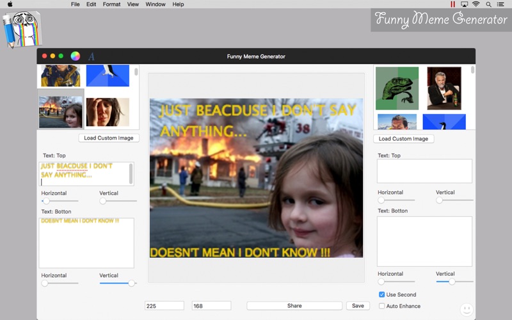The width and height of the screenshot is (512, 320).
Task: Click the left Text: Botton input field
Action: (86, 243)
